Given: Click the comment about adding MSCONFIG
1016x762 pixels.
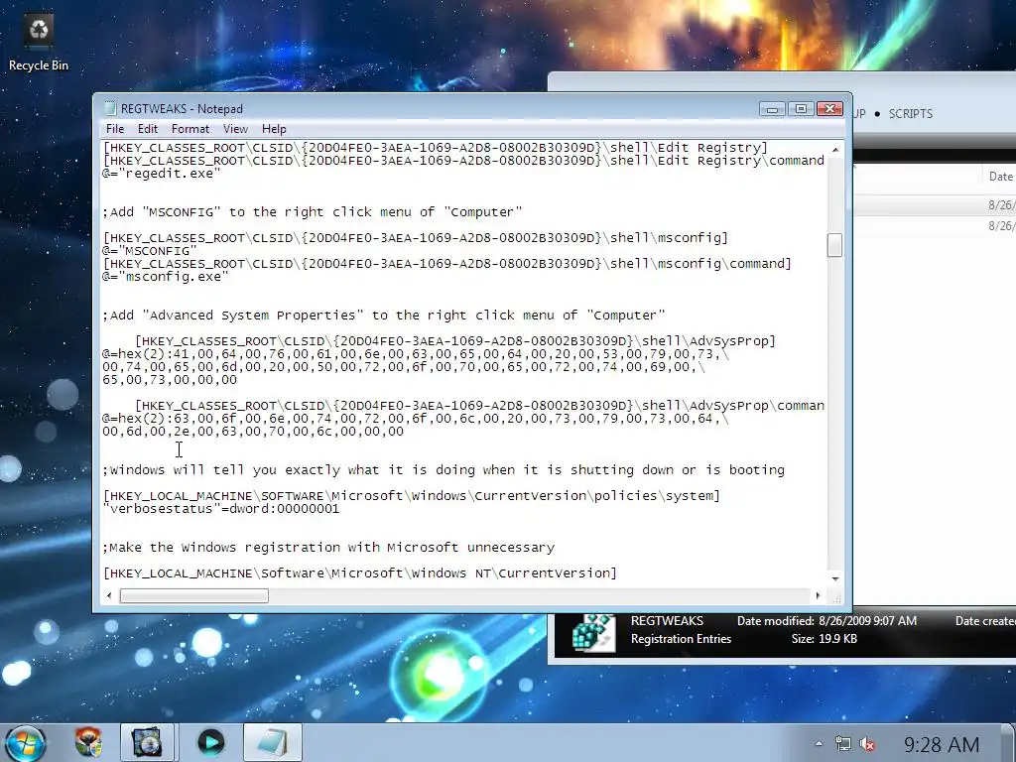Looking at the screenshot, I should click(x=313, y=212).
